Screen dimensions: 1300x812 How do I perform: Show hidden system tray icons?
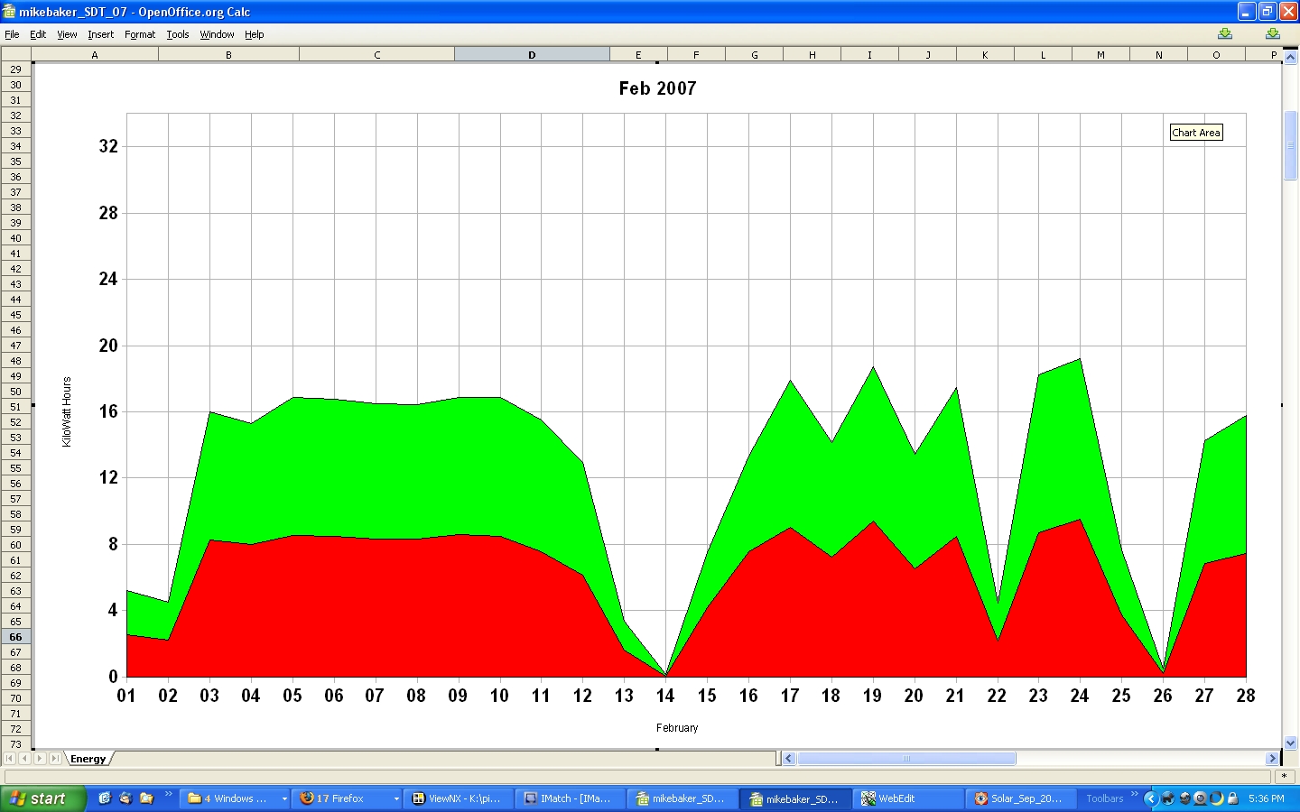click(x=1150, y=798)
